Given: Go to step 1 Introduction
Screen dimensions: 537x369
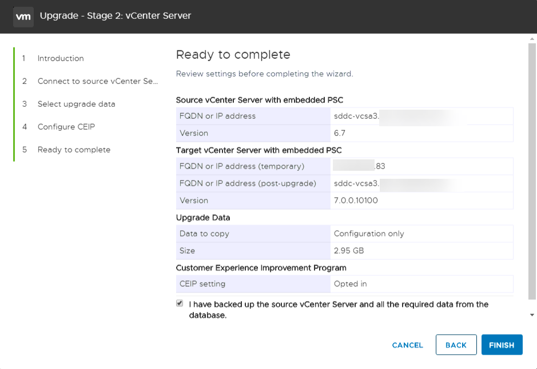Looking at the screenshot, I should tap(61, 58).
